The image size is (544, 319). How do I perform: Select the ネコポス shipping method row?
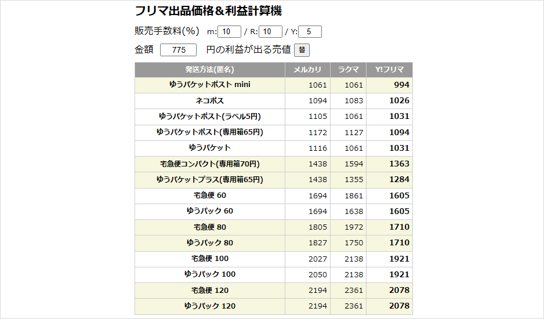[x=209, y=100]
